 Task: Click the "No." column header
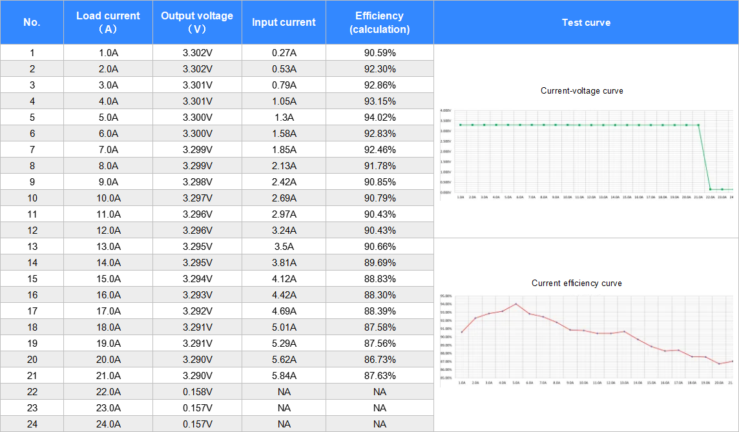32,23
